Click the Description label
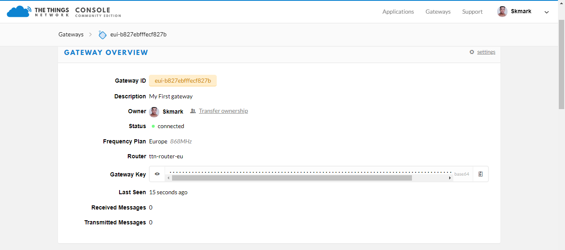Image resolution: width=565 pixels, height=250 pixels. pyautogui.click(x=130, y=96)
